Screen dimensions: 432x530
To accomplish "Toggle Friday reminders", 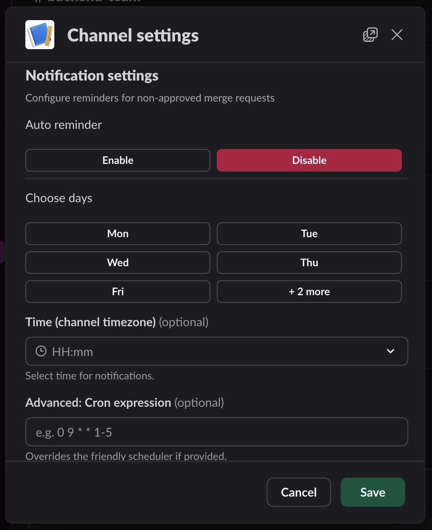I will 117,292.
